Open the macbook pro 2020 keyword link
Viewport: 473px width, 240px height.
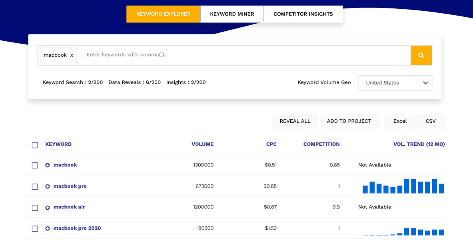(77, 228)
